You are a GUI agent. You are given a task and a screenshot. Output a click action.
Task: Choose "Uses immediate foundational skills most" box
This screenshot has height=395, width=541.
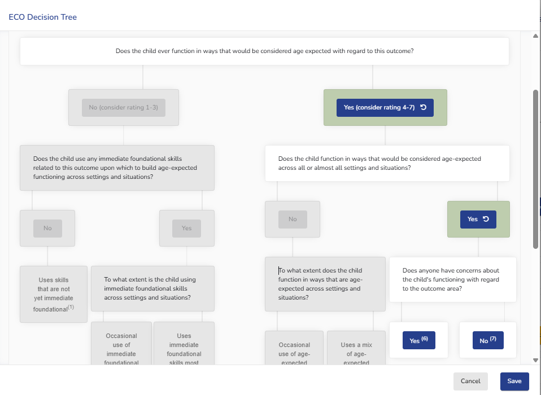pos(184,345)
